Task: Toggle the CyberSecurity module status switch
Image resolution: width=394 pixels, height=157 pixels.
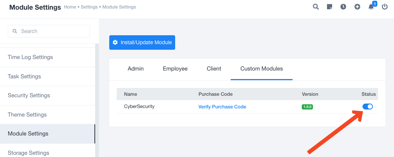Action: coord(367,107)
